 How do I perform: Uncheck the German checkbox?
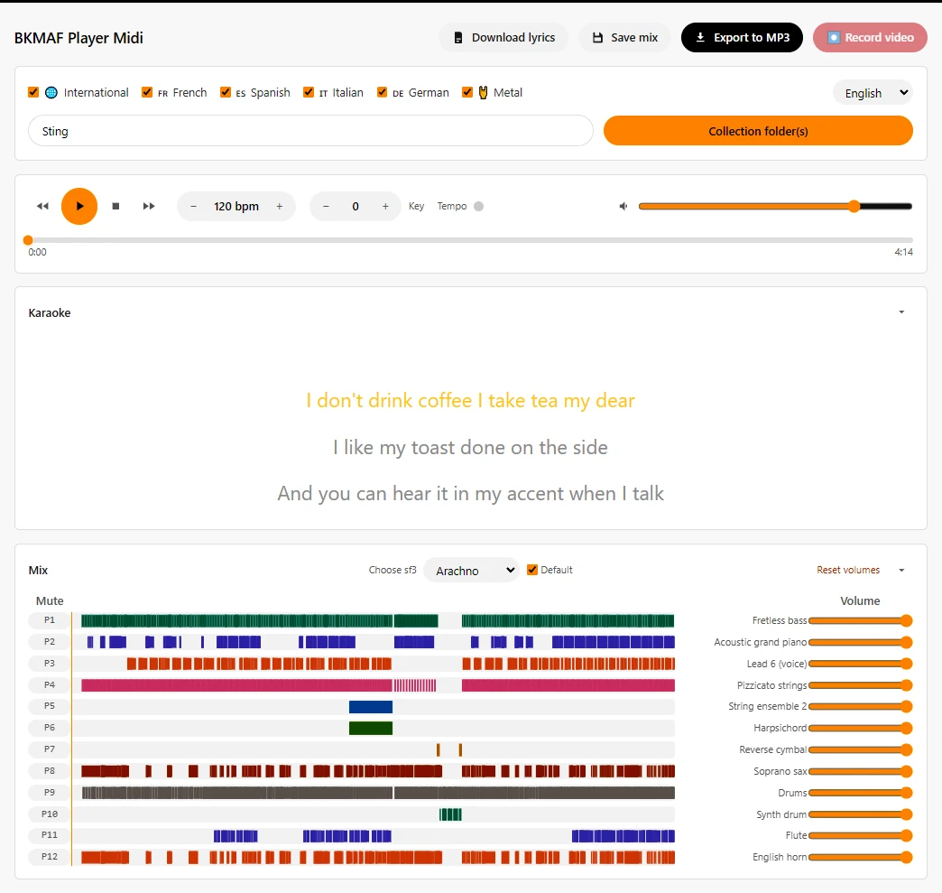coord(382,92)
